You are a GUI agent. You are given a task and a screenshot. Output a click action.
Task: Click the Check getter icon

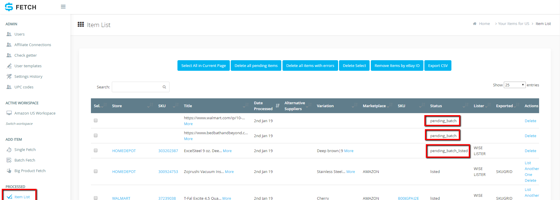click(x=9, y=55)
